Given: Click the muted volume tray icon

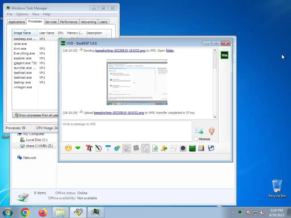Looking at the screenshot, I should click(x=262, y=213).
